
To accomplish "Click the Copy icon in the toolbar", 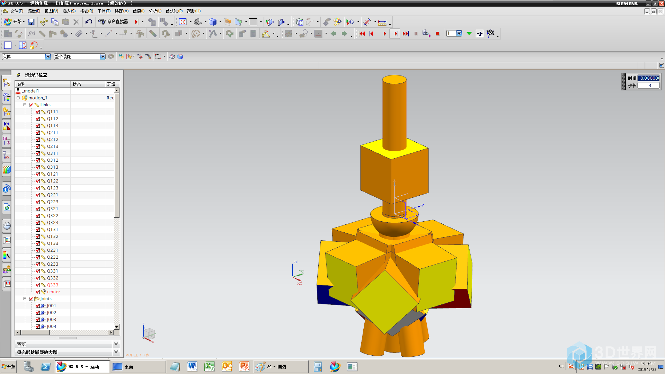I will [x=55, y=22].
